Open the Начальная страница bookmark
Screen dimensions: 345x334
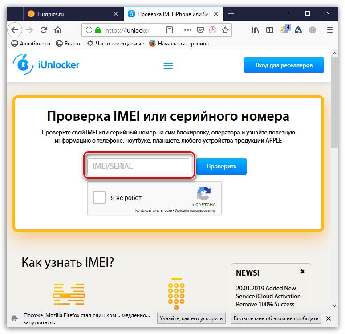tap(179, 44)
